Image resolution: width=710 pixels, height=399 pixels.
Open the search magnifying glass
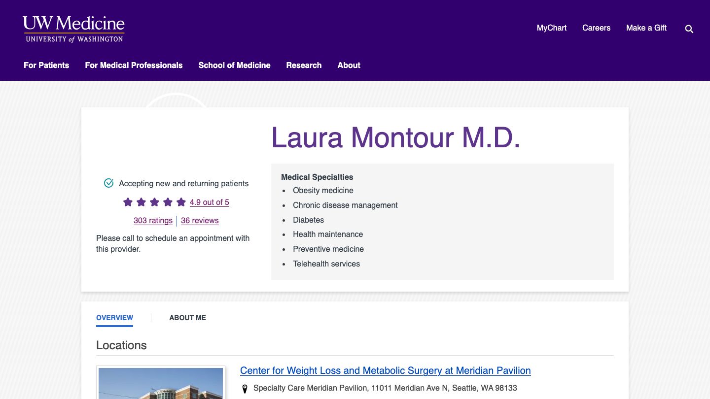tap(689, 29)
